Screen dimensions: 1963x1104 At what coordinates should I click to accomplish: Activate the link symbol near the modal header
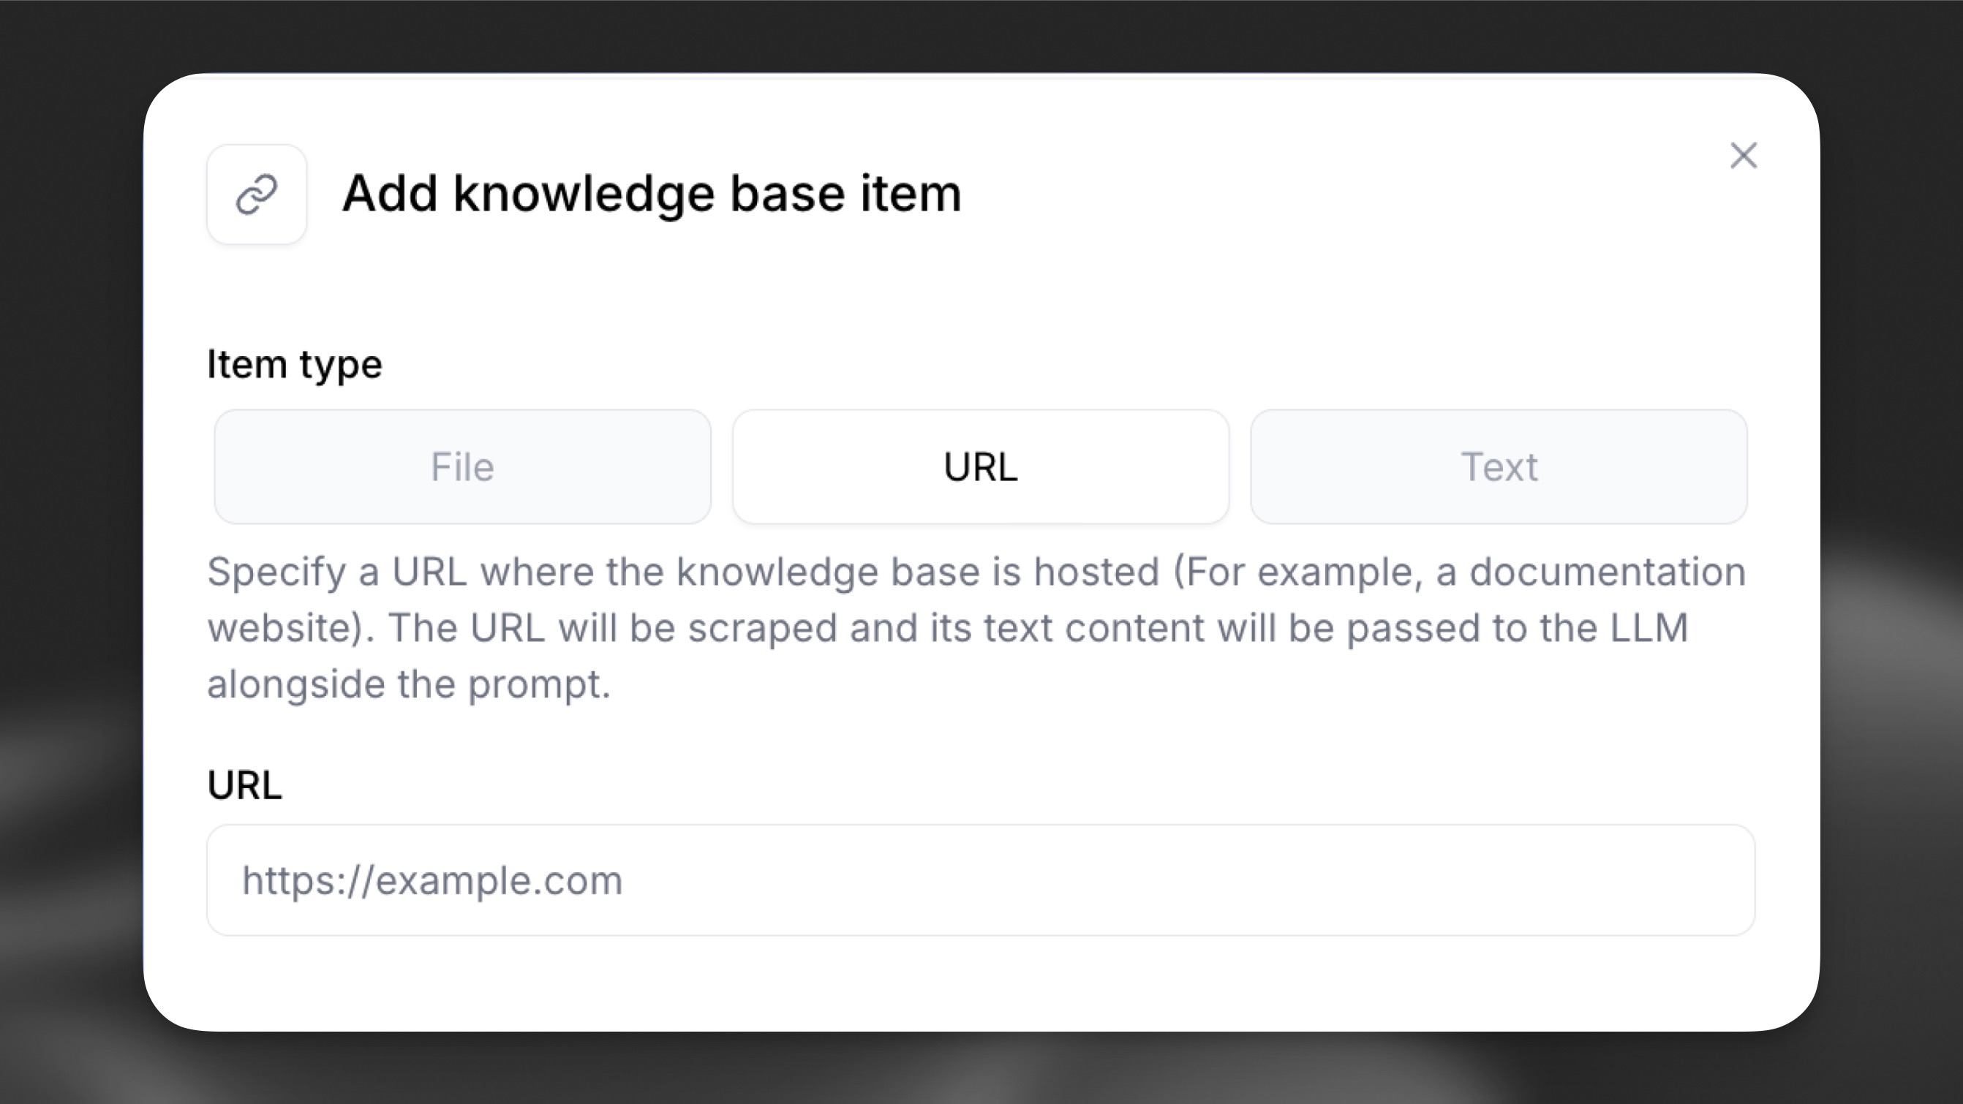(x=256, y=194)
